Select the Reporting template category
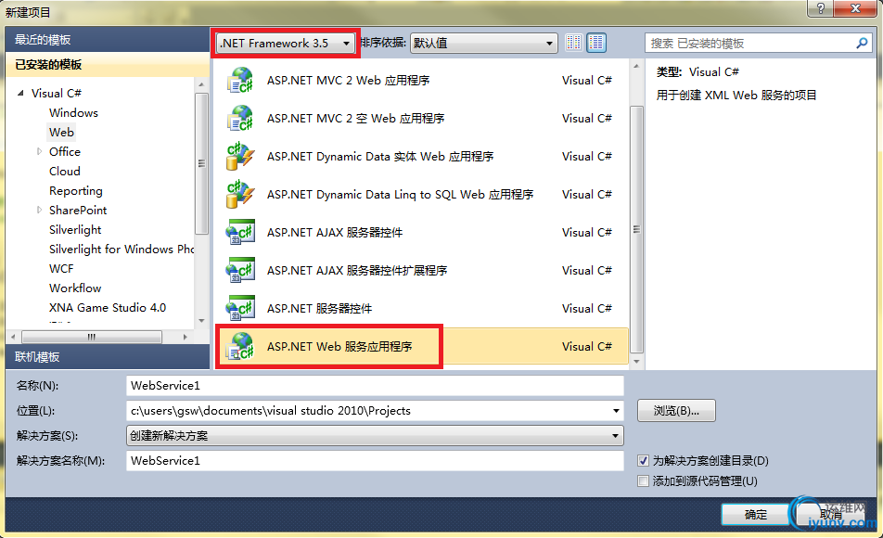 (76, 191)
